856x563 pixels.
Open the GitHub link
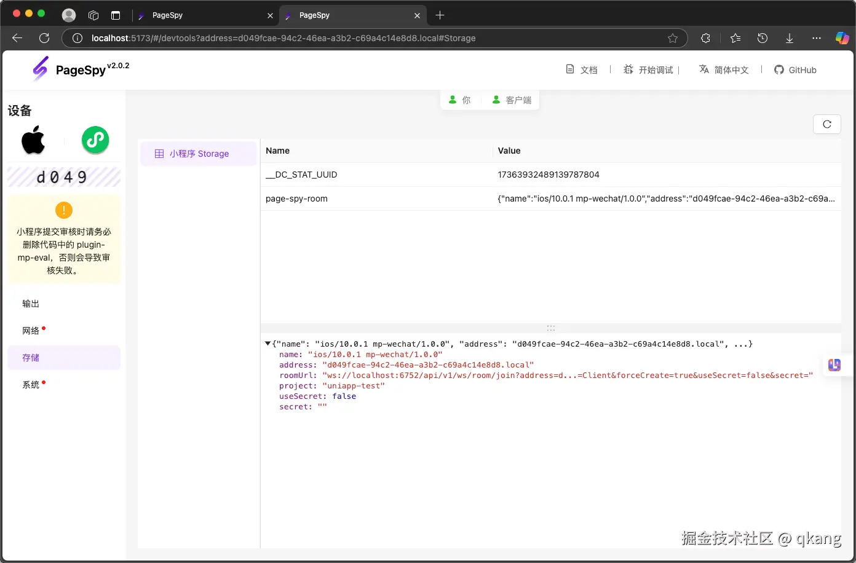tap(795, 70)
